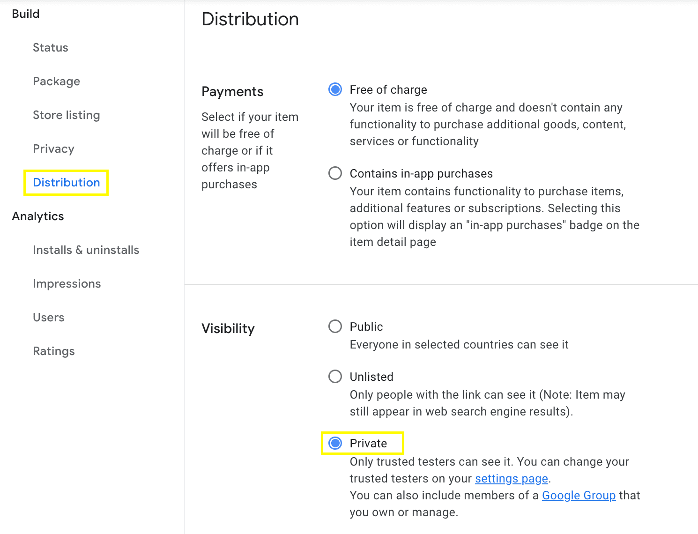The image size is (698, 534).
Task: Click the Distribution page title
Action: pos(250,19)
